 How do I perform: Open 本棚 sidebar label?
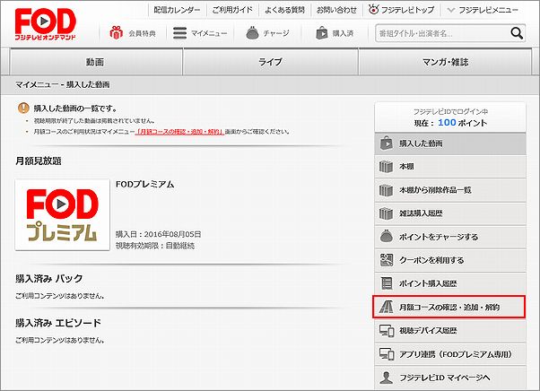(x=406, y=167)
